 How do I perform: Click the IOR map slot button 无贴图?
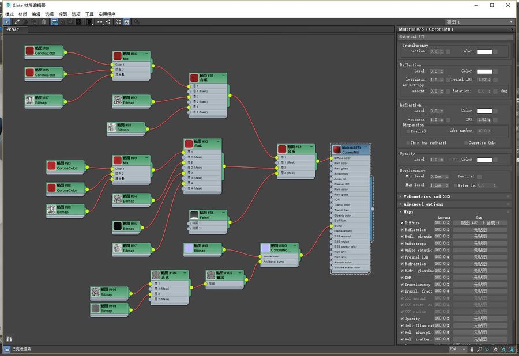480,278
